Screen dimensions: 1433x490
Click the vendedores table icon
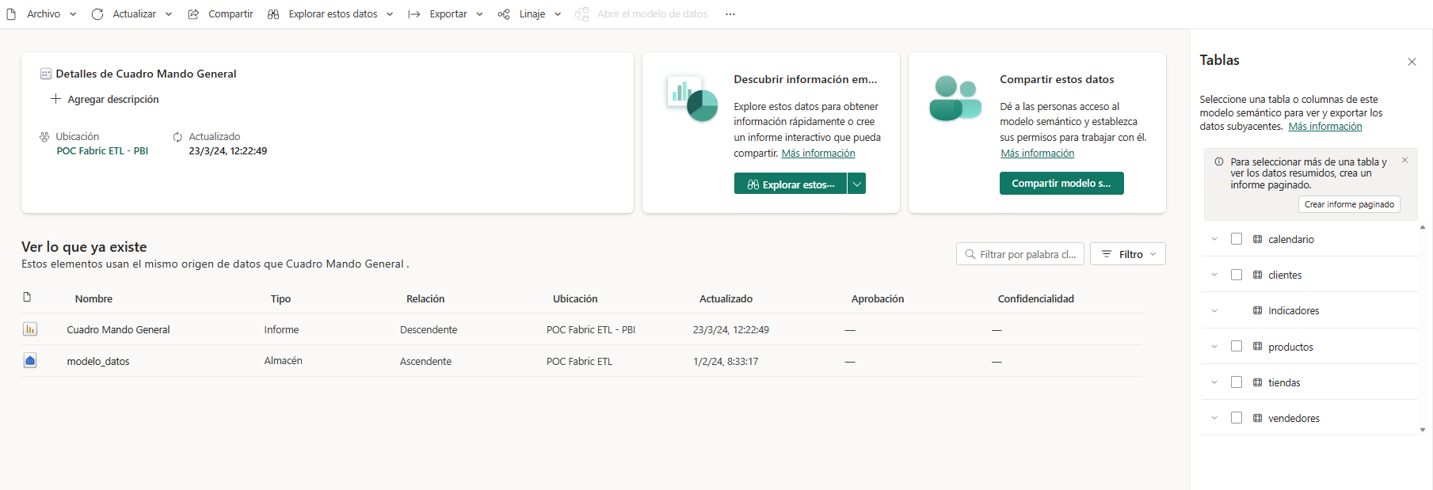1257,418
